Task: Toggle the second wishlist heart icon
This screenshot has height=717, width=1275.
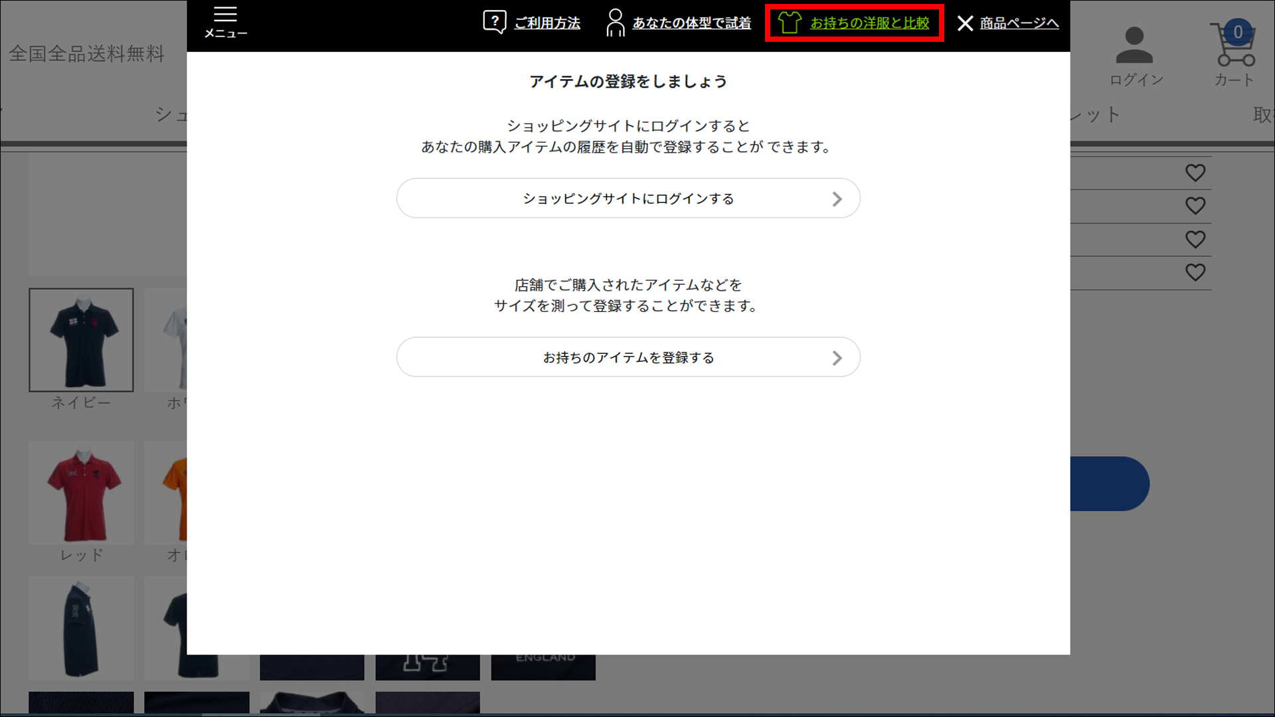Action: click(1195, 206)
